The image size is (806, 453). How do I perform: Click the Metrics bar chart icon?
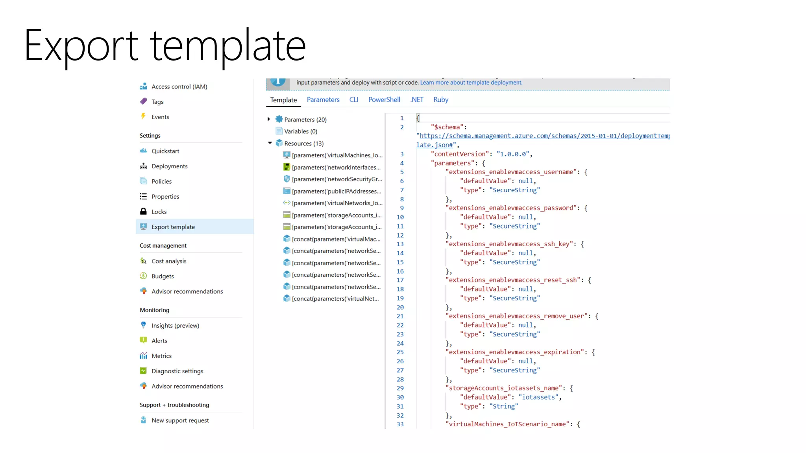143,356
